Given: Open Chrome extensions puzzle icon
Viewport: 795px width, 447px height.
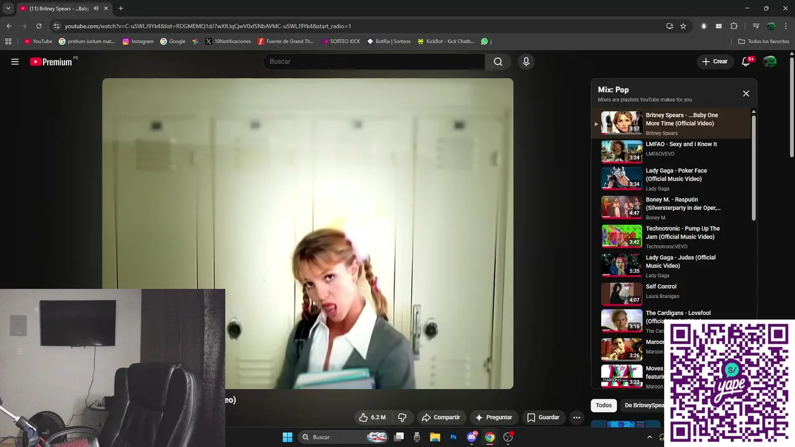Looking at the screenshot, I should (734, 26).
